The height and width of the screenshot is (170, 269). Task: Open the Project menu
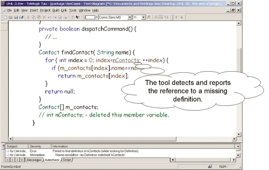pyautogui.click(x=45, y=10)
